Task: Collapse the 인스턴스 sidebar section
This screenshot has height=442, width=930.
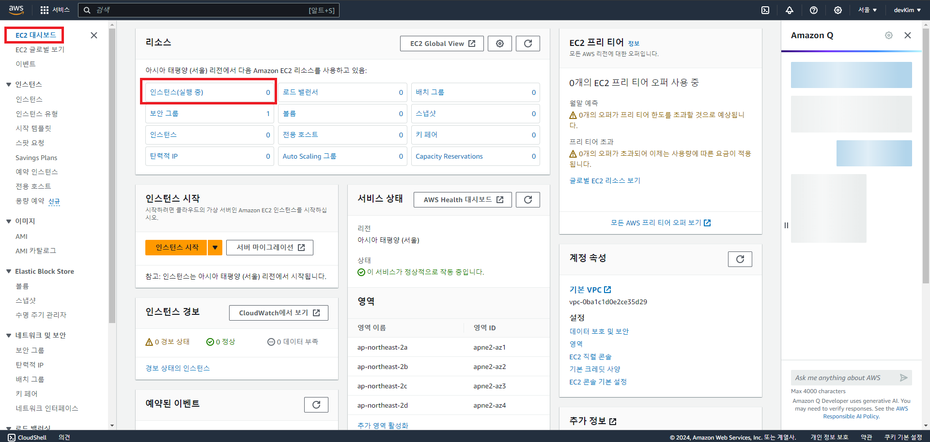Action: pyautogui.click(x=9, y=85)
